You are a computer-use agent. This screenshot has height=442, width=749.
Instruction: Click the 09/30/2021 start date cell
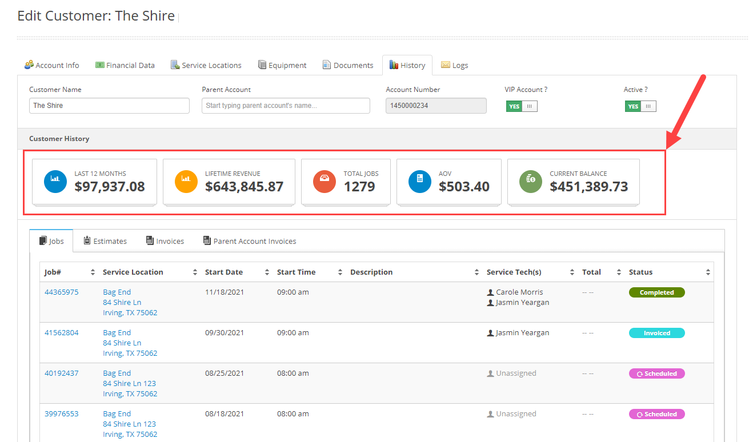coord(225,333)
